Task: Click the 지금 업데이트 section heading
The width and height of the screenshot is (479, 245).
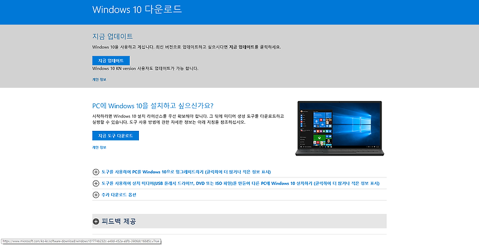Action: point(113,36)
